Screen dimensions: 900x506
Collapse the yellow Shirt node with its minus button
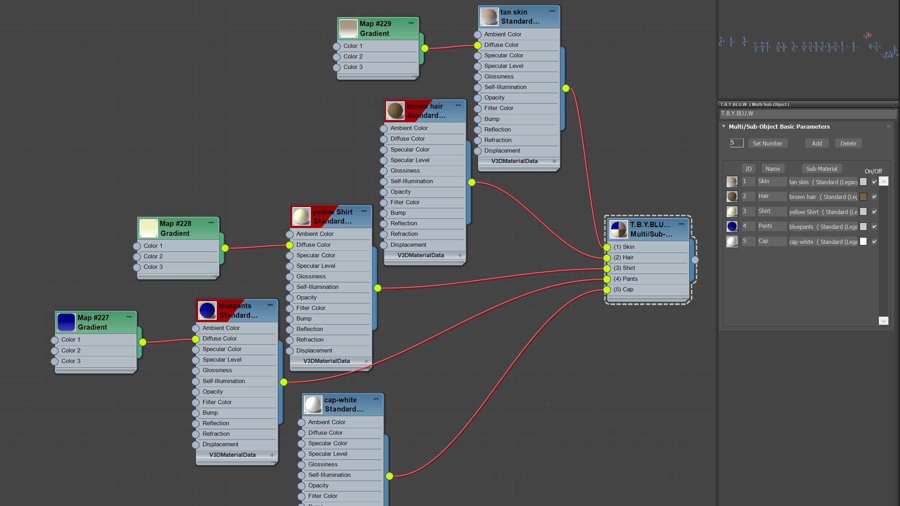(x=364, y=211)
